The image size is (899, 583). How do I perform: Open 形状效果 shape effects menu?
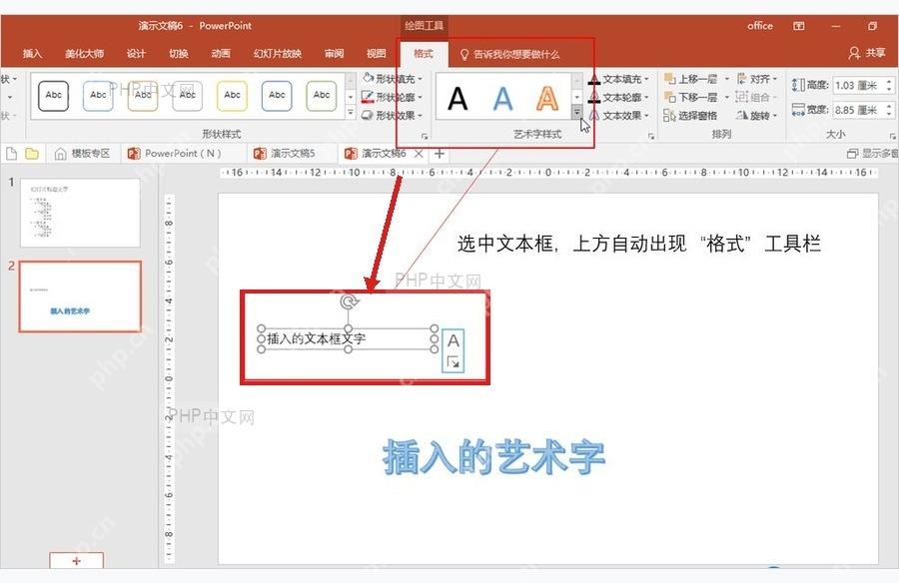pos(393,115)
